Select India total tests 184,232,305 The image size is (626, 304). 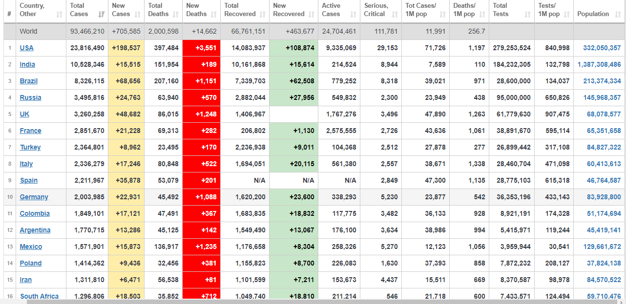(x=512, y=64)
